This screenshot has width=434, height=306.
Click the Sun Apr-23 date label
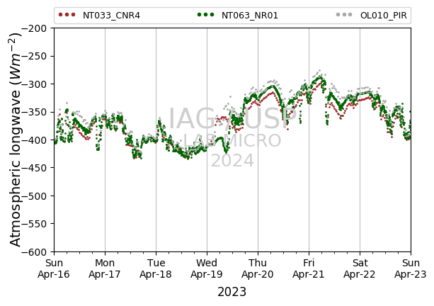[411, 268]
